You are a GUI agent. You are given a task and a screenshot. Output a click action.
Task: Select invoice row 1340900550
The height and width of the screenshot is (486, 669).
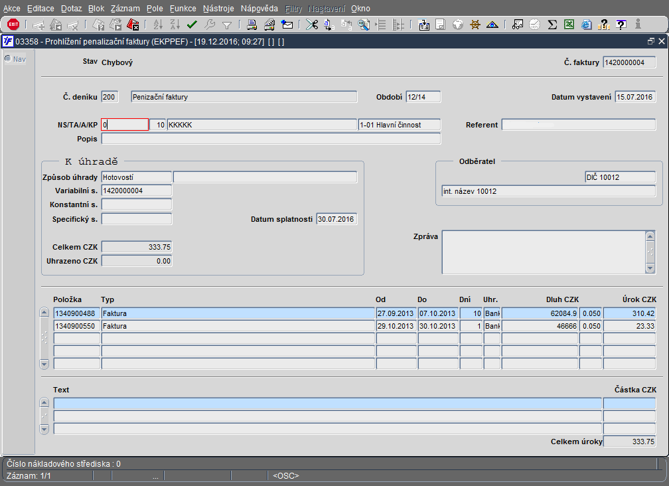76,327
